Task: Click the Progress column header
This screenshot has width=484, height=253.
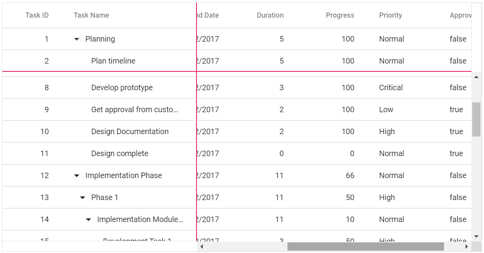Action: (340, 15)
